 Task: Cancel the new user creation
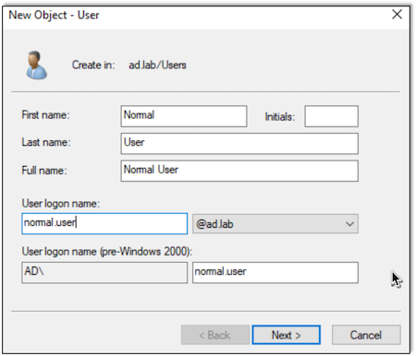366,335
